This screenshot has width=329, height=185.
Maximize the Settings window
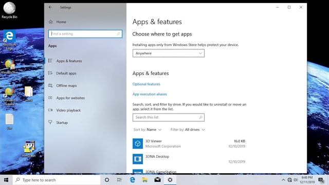(289, 7)
